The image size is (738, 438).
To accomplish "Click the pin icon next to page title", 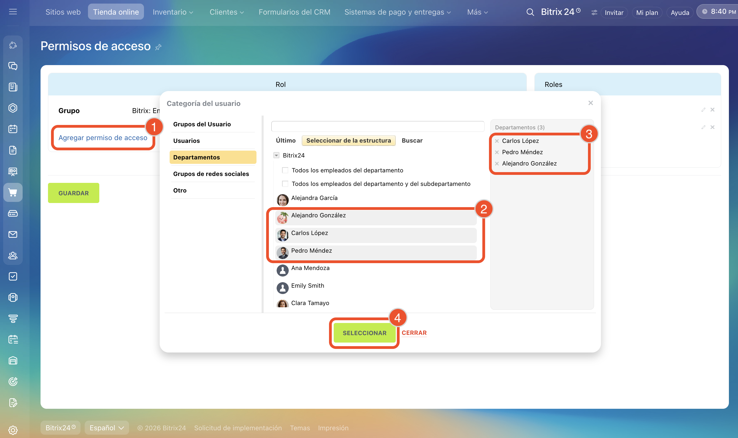I will [x=159, y=47].
